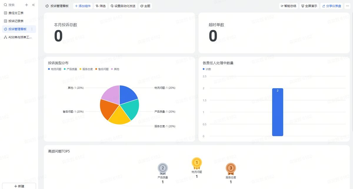The height and width of the screenshot is (189, 353).
Task: Toggle 售后问题 legend entry
Action: 102,69
